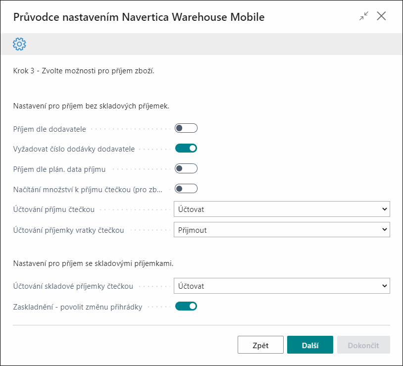Go back with the Zpět button

click(260, 345)
